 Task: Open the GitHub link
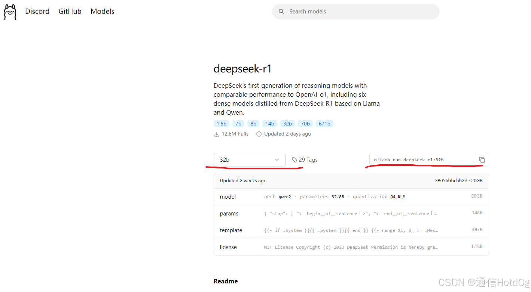(70, 12)
